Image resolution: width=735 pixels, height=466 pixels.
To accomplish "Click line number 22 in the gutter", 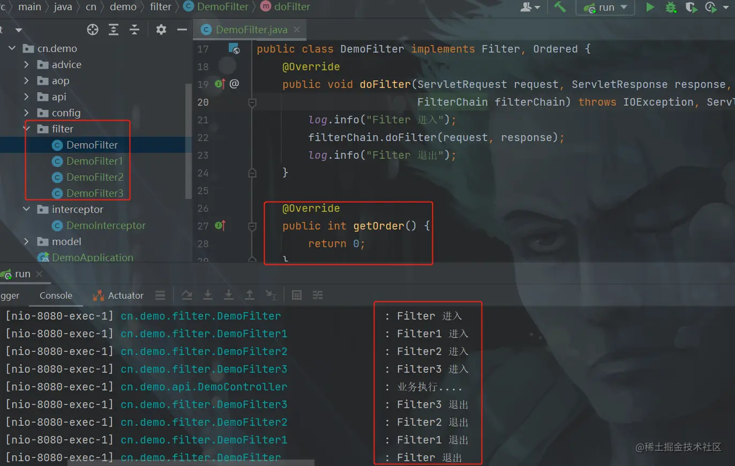I will (x=203, y=137).
